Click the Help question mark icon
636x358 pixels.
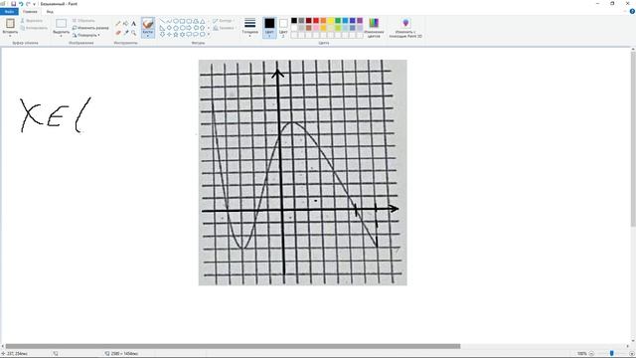(x=632, y=11)
